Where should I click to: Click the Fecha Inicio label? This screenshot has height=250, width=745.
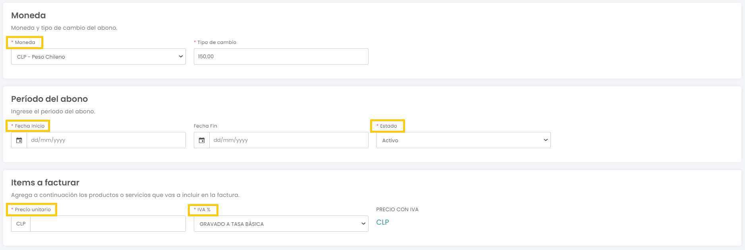(30, 126)
